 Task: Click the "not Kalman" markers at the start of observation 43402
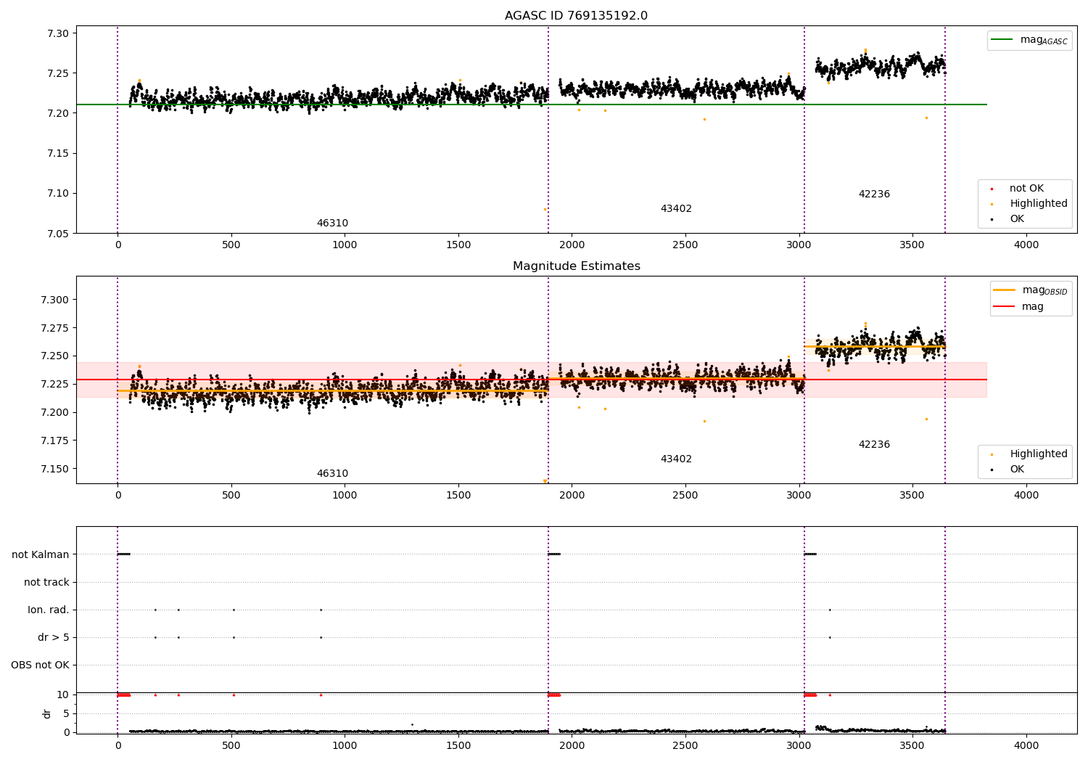(x=554, y=554)
